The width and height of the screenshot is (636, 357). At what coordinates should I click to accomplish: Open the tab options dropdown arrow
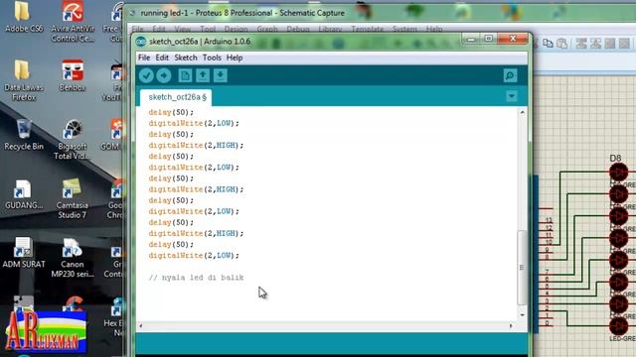click(x=512, y=96)
